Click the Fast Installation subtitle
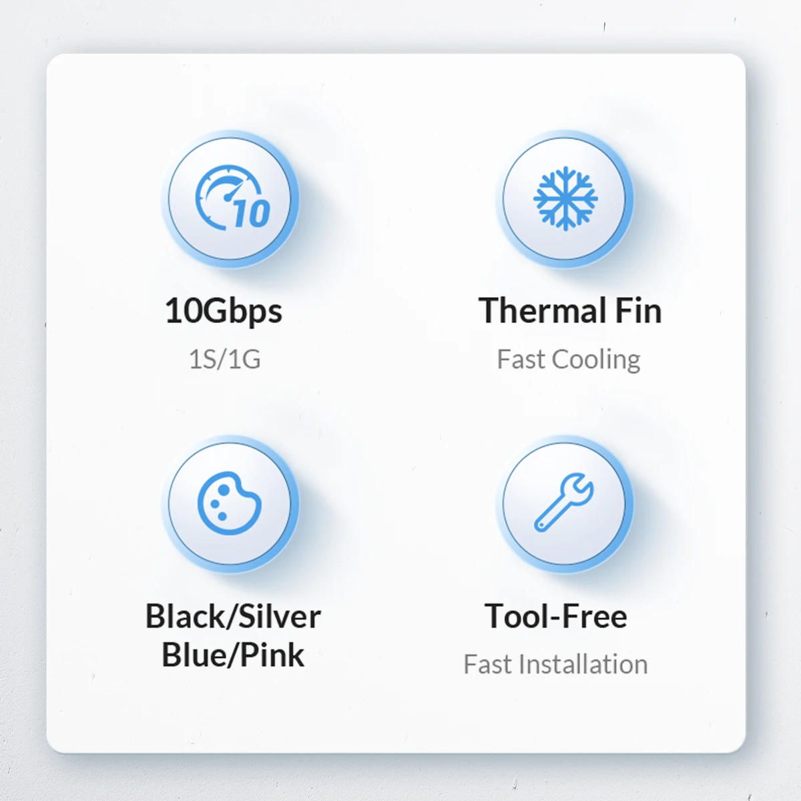Image resolution: width=801 pixels, height=801 pixels. tap(555, 665)
